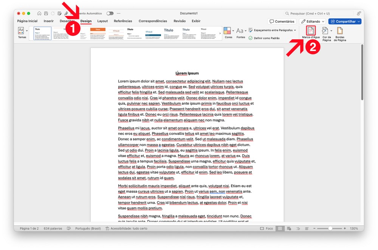This screenshot has height=250, width=378.
Task: Open the Comentários panel button
Action: (x=282, y=22)
